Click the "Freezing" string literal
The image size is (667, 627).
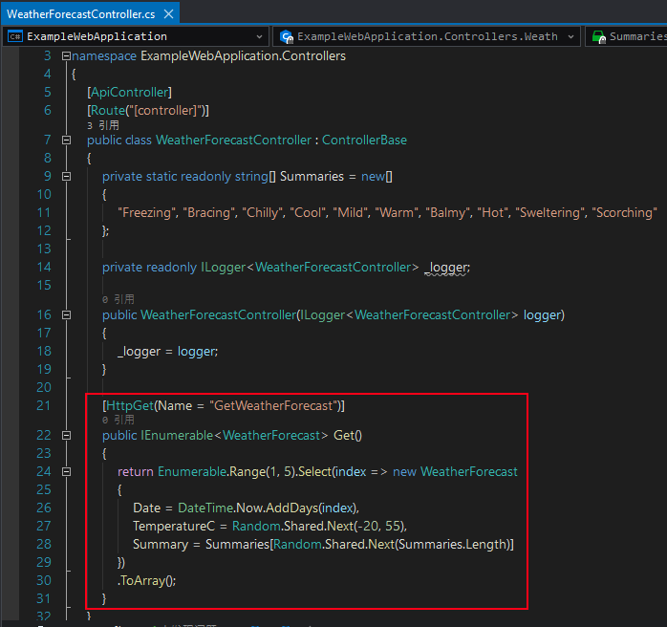tap(146, 213)
